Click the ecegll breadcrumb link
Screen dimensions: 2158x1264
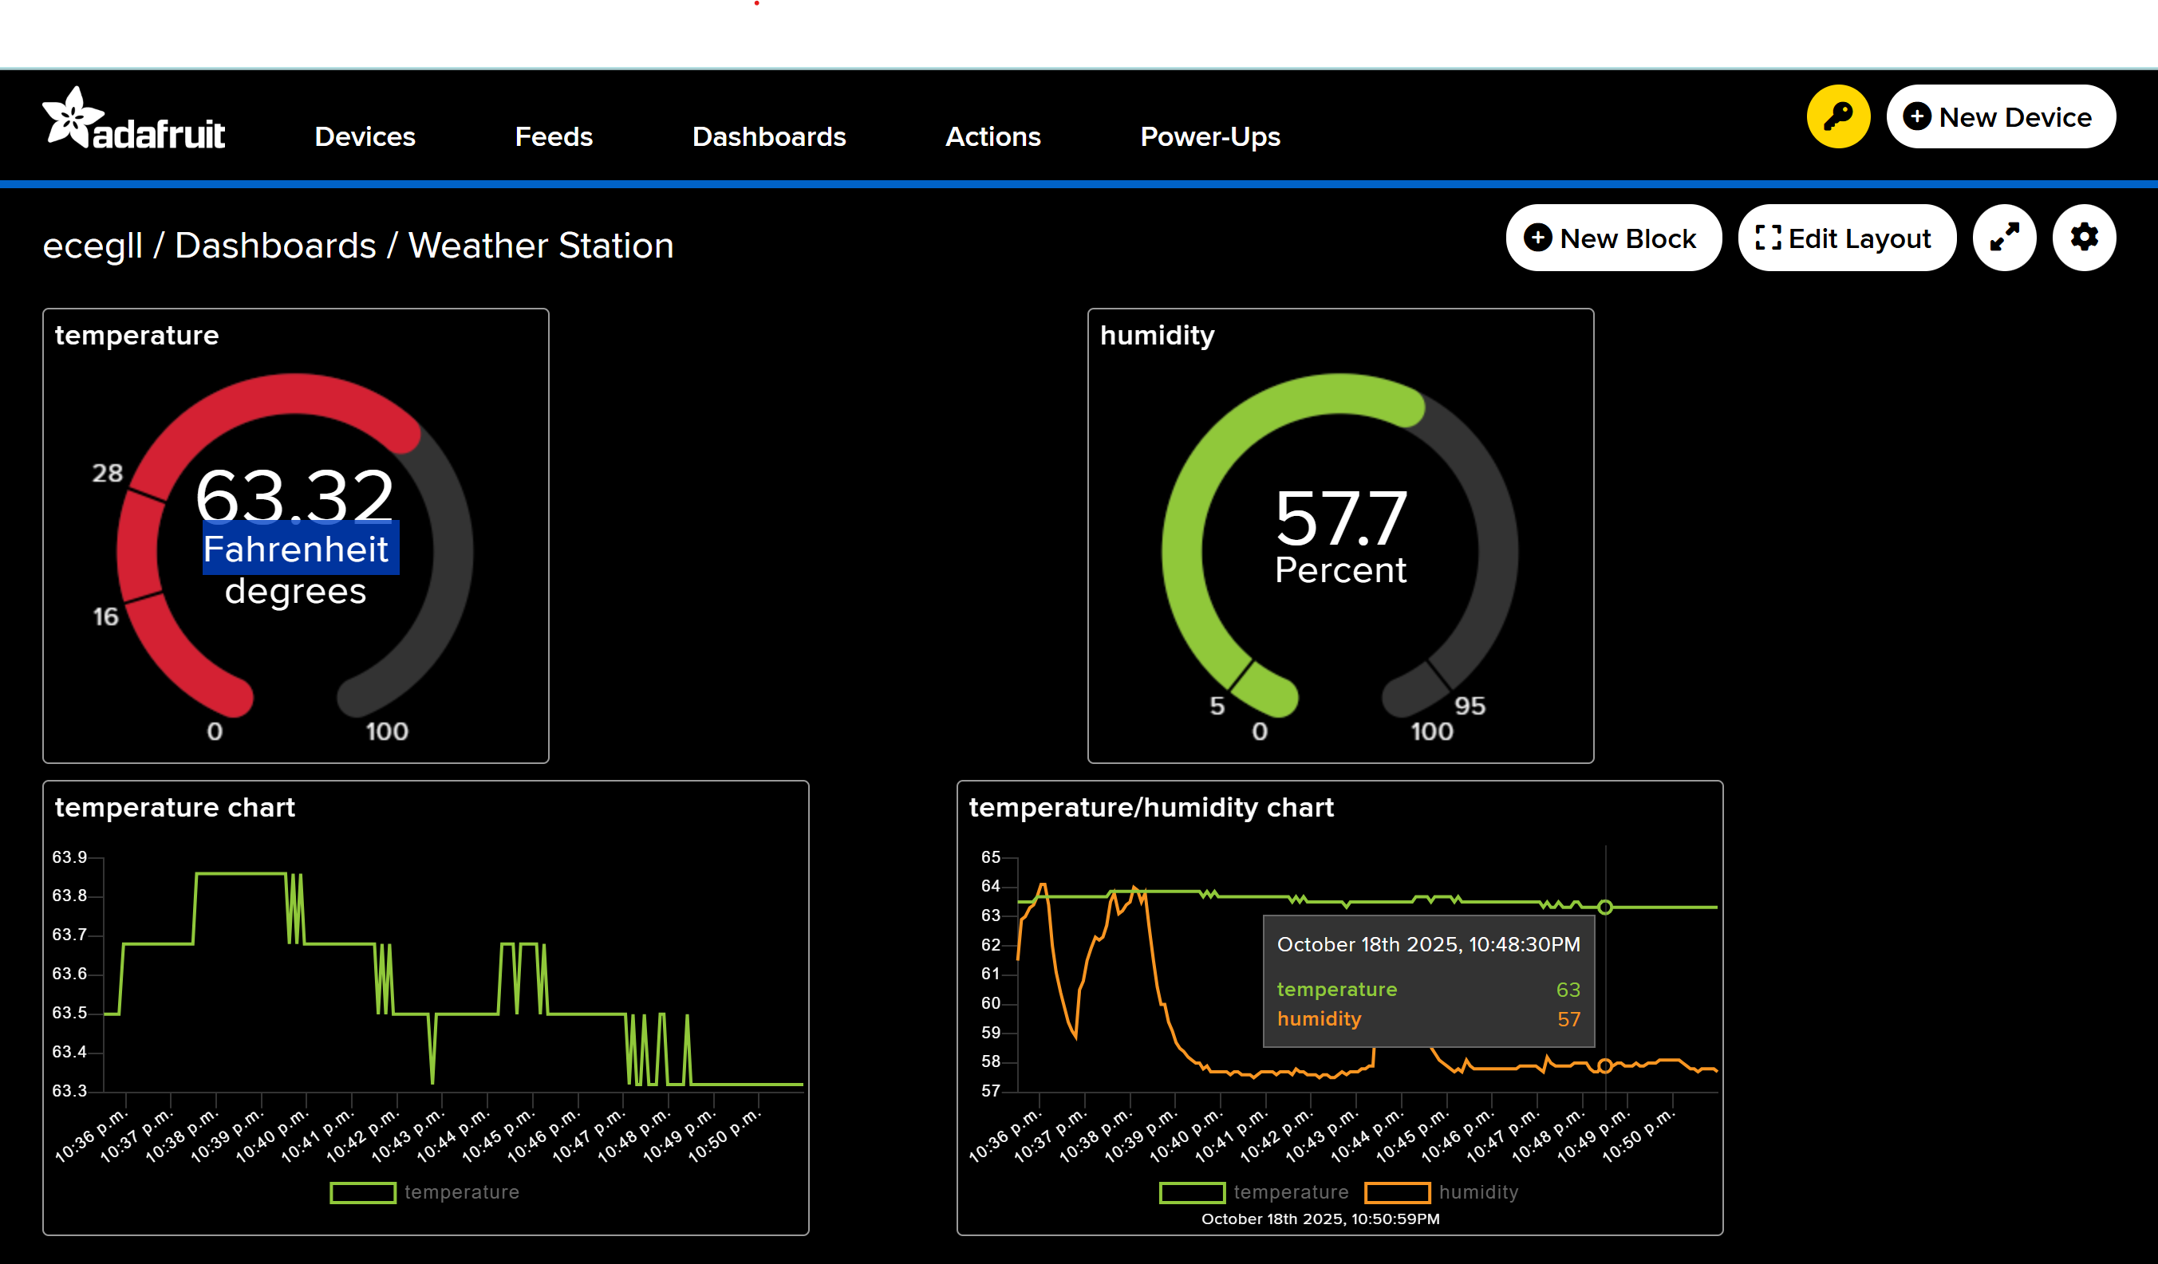(93, 246)
